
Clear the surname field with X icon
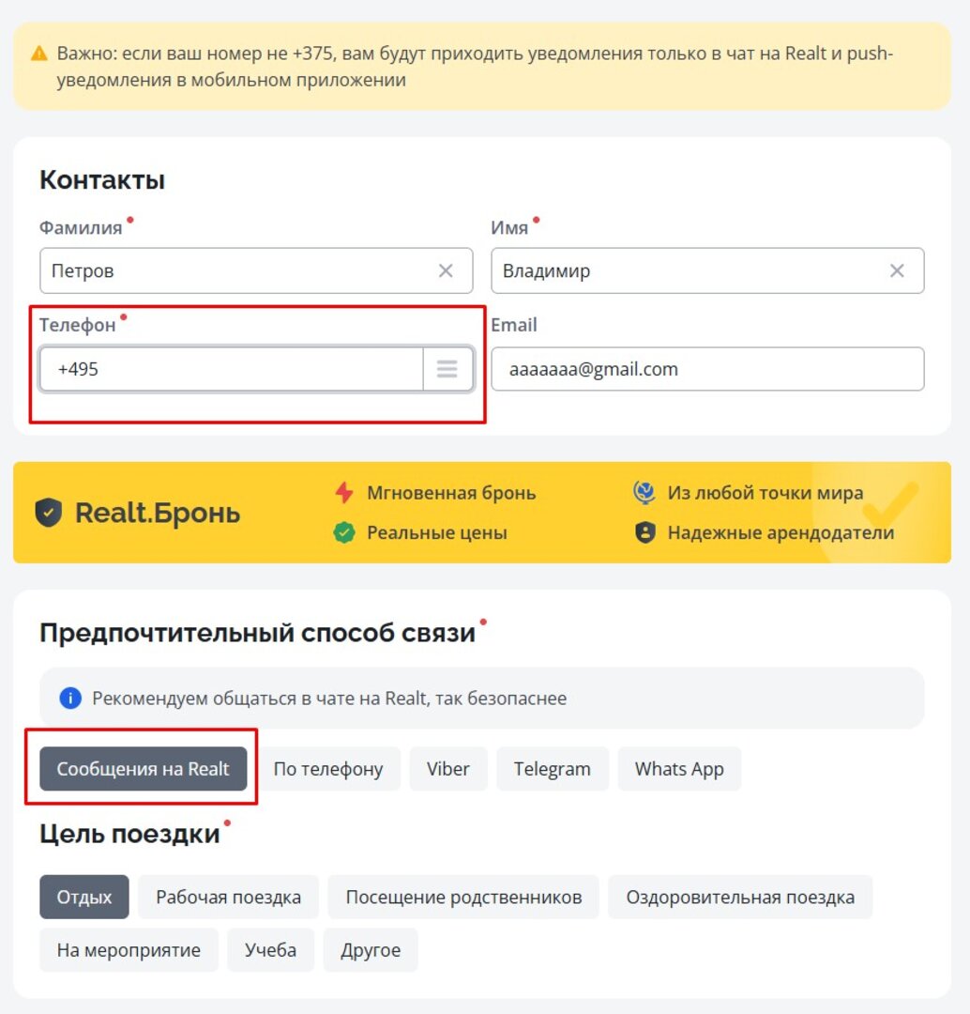(446, 271)
